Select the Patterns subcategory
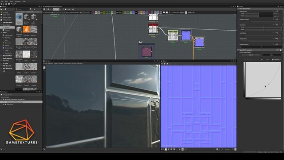This screenshot has width=284, height=160. point(7,30)
